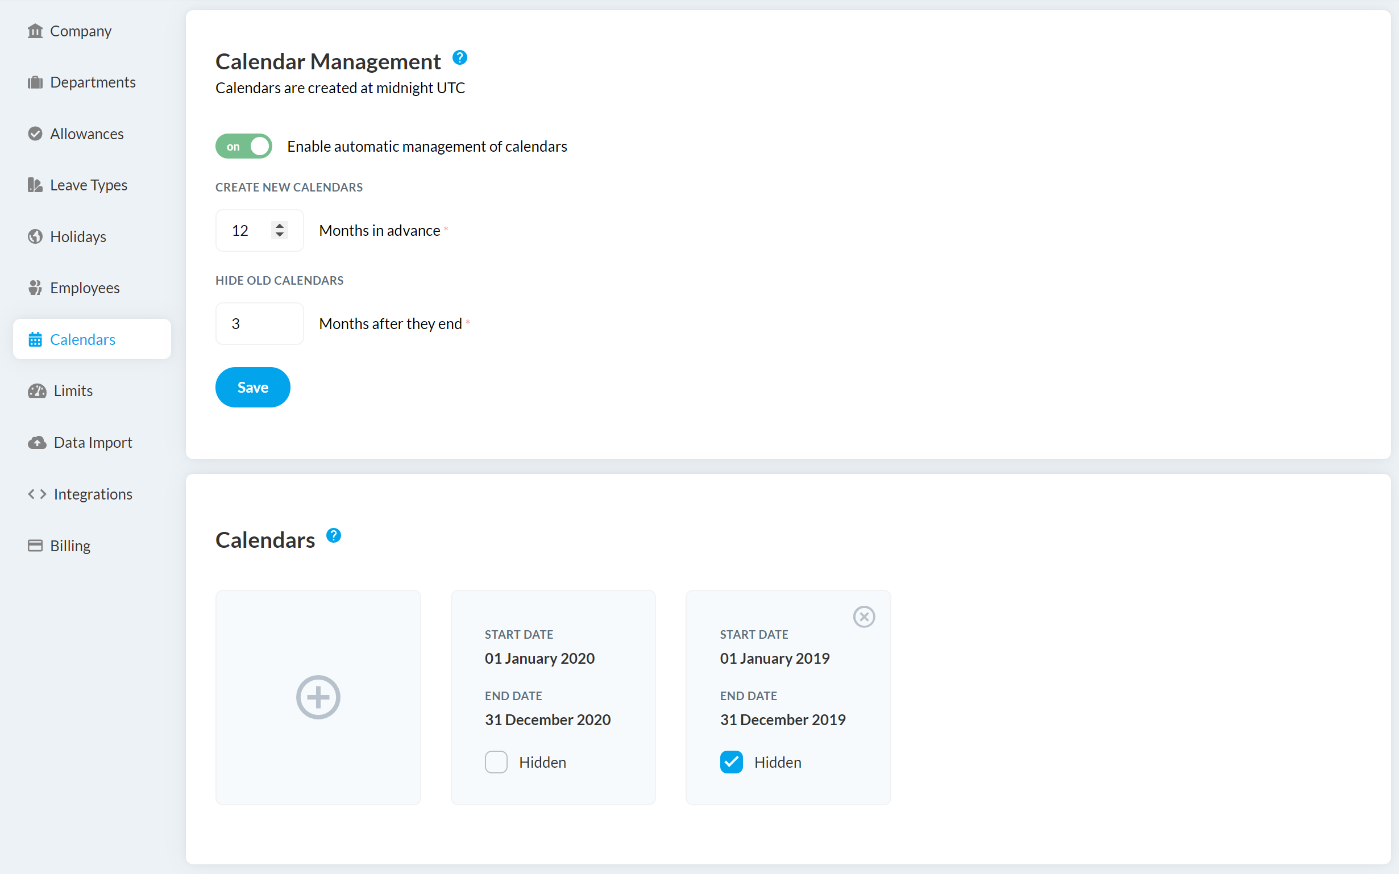Click the Billing credit card icon
The height and width of the screenshot is (874, 1399).
point(35,546)
